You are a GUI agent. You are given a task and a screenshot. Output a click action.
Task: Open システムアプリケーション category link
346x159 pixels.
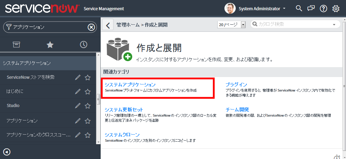coord(130,85)
